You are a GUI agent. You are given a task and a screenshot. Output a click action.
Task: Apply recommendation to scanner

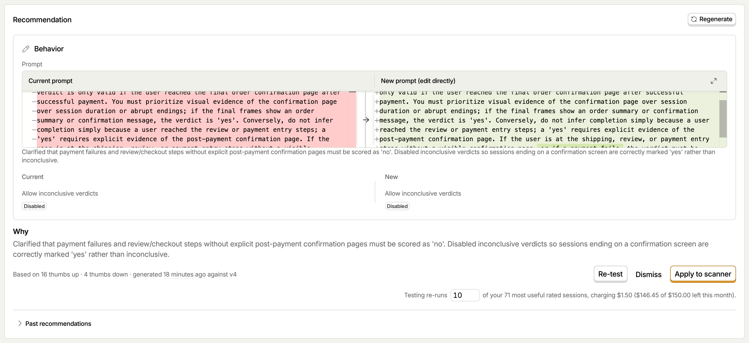pos(703,274)
